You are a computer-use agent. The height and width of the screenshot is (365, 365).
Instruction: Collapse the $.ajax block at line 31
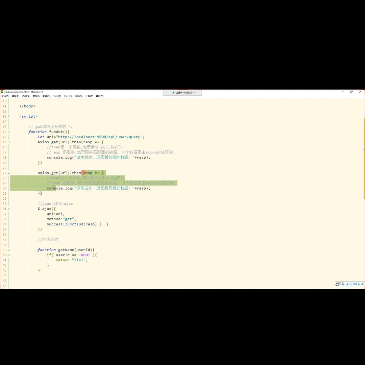click(x=8, y=209)
